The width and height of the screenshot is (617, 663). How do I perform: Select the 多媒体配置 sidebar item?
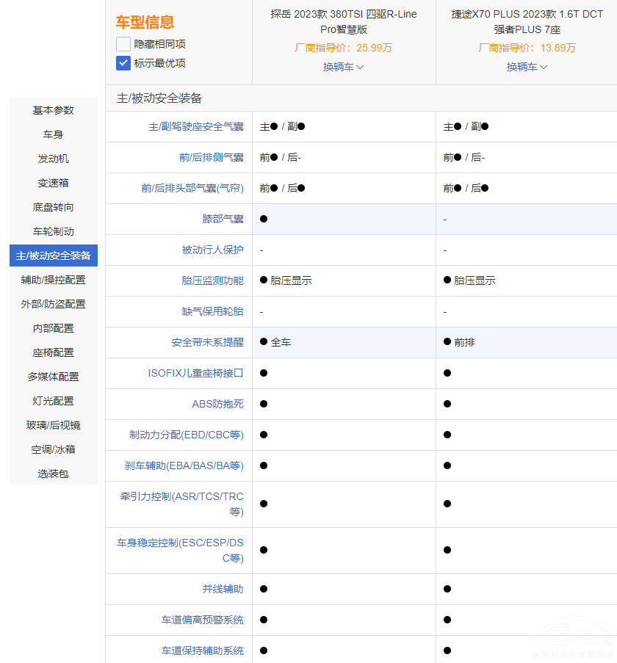52,377
